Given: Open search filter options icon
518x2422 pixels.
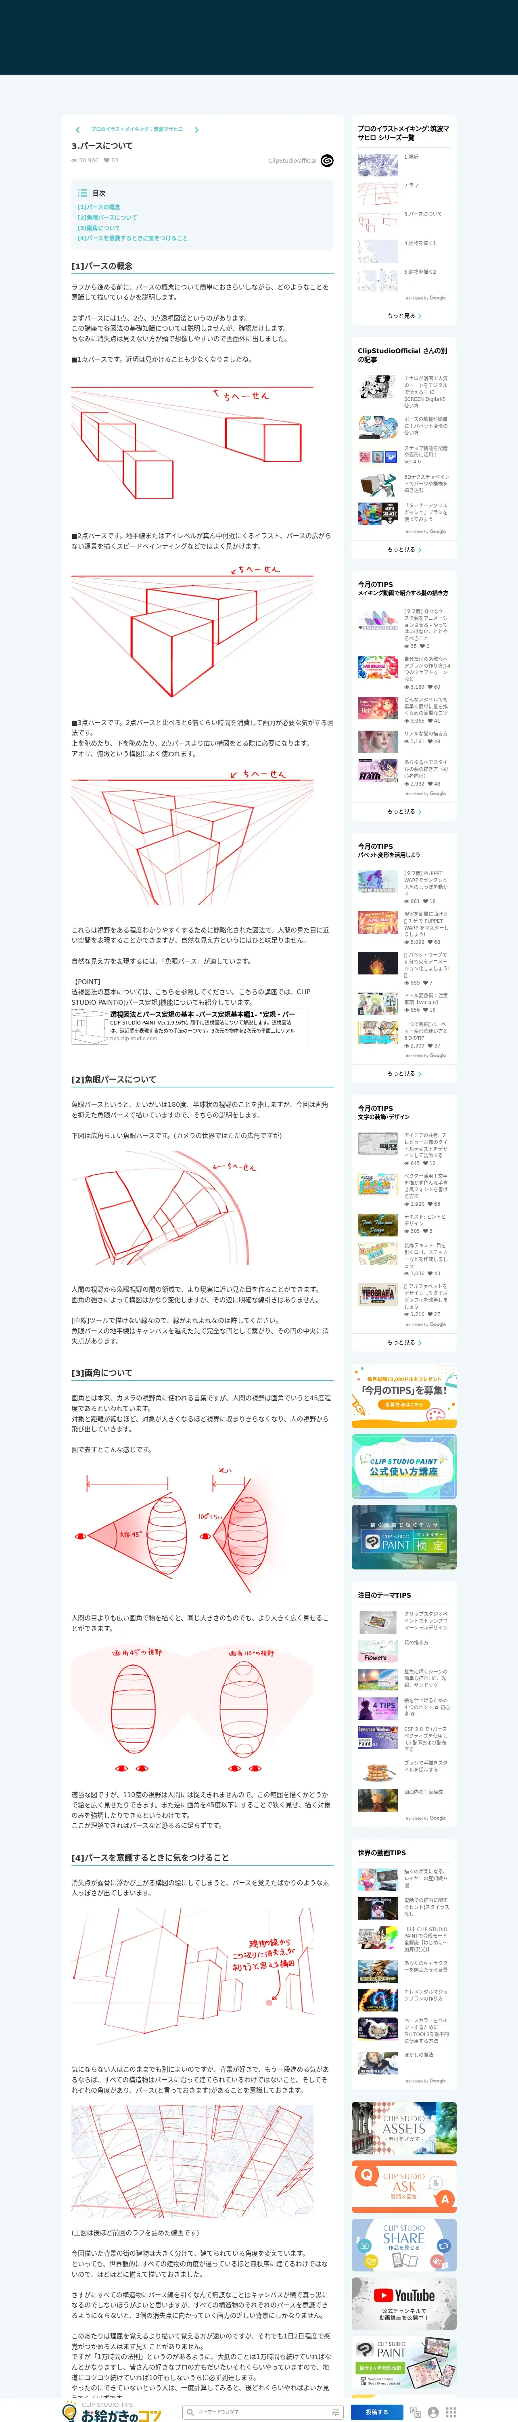Looking at the screenshot, I should [x=335, y=2412].
